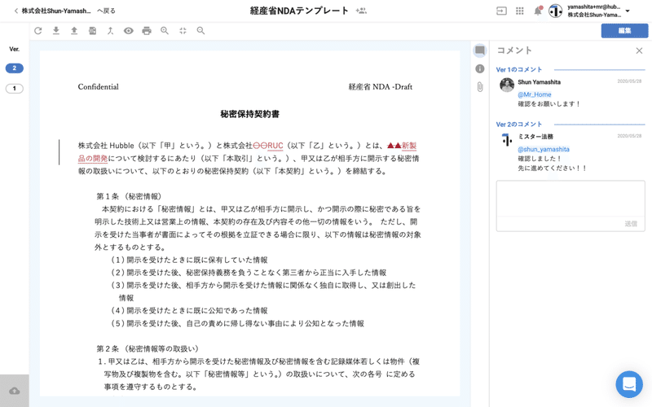Click the Shun Yamashita commenter name
The image size is (652, 407).
(539, 82)
